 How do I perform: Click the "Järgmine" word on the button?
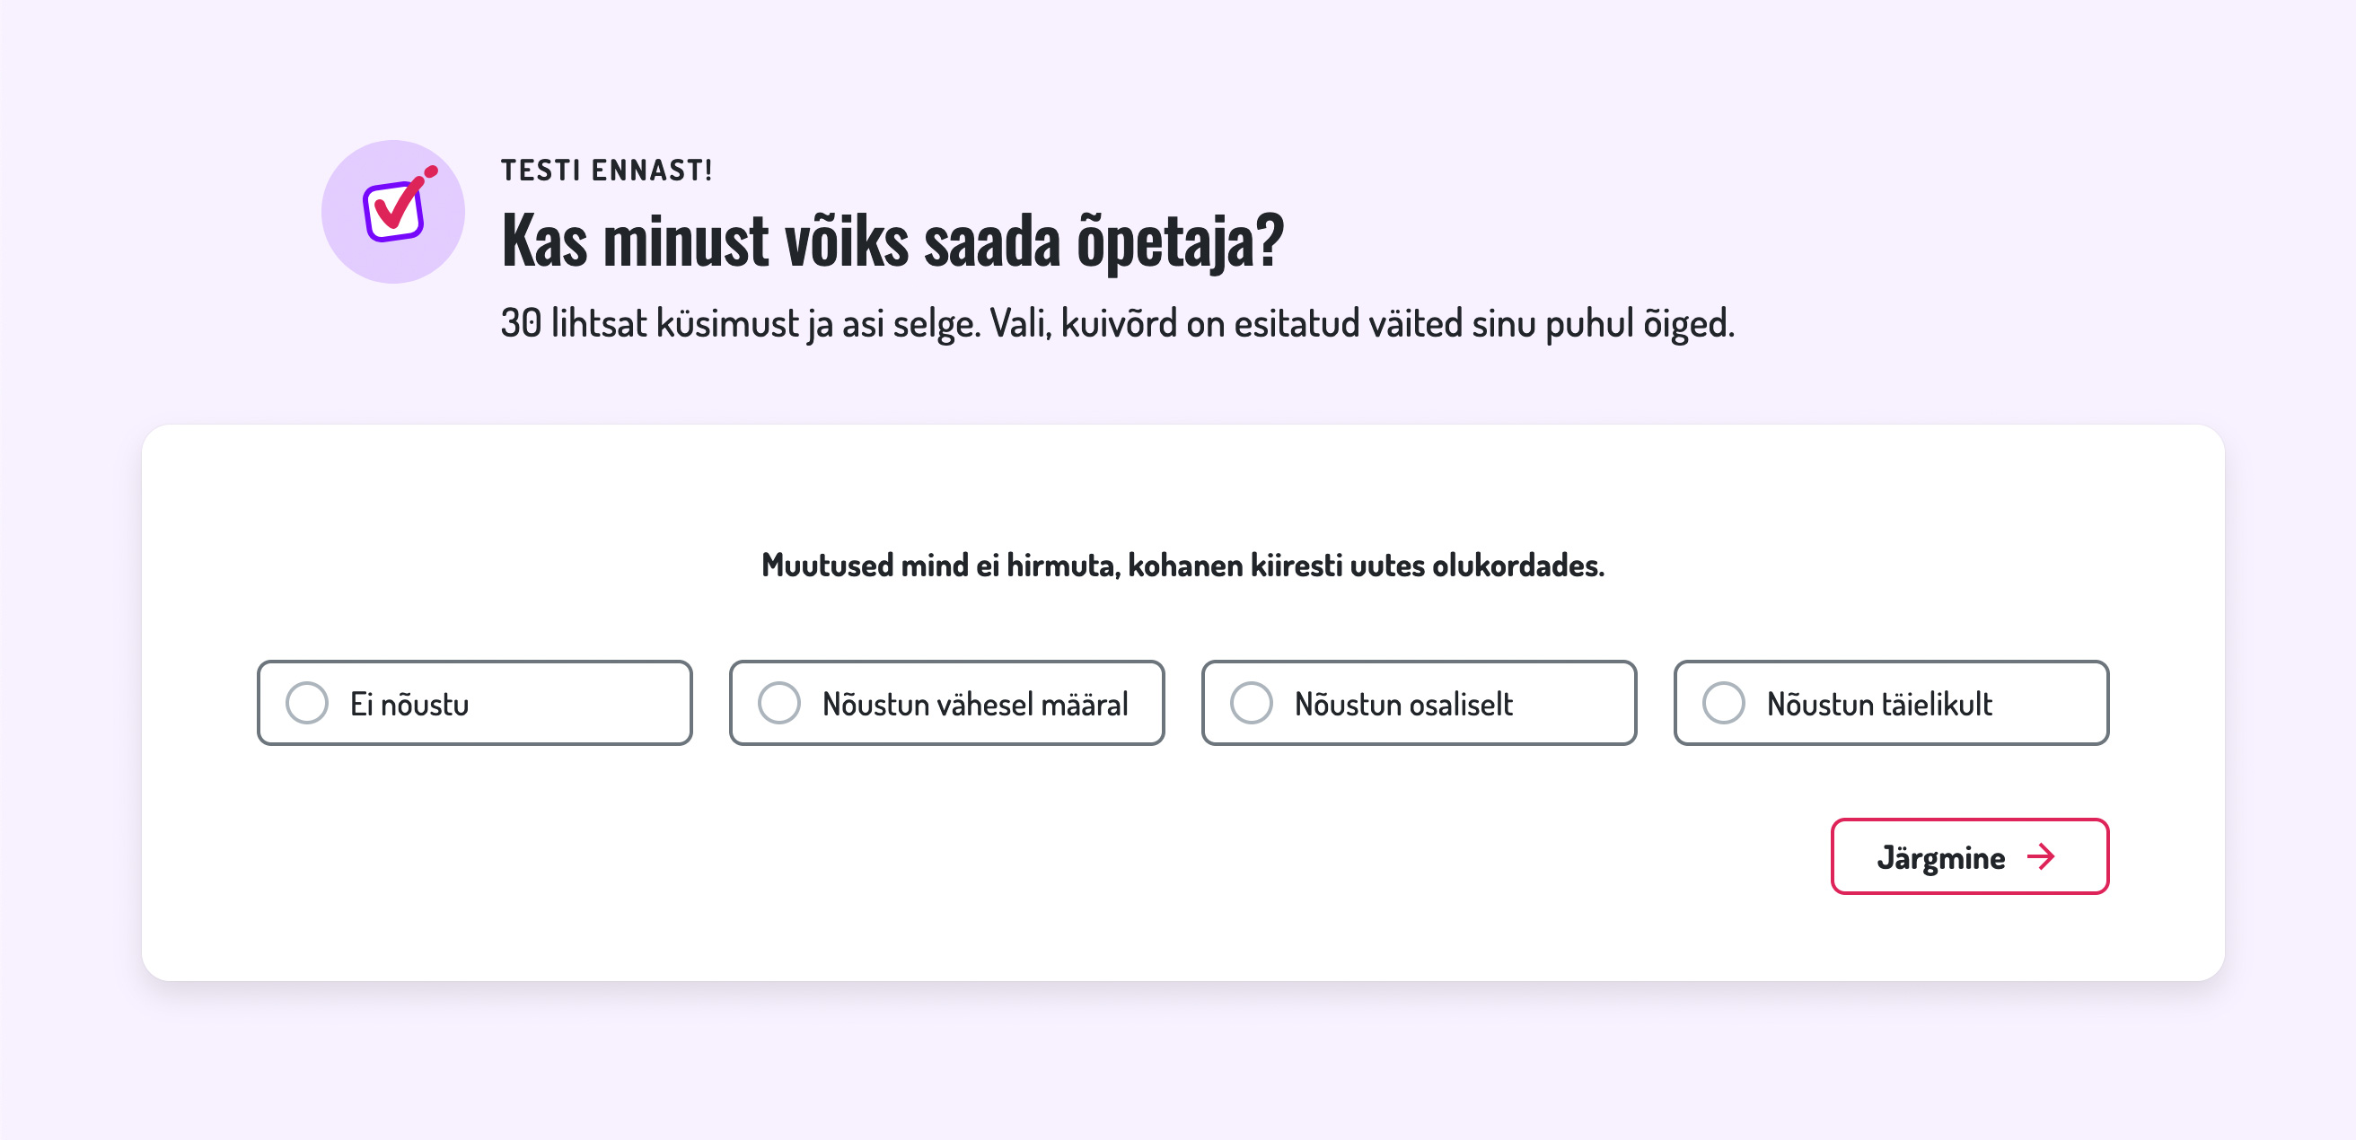point(1940,858)
